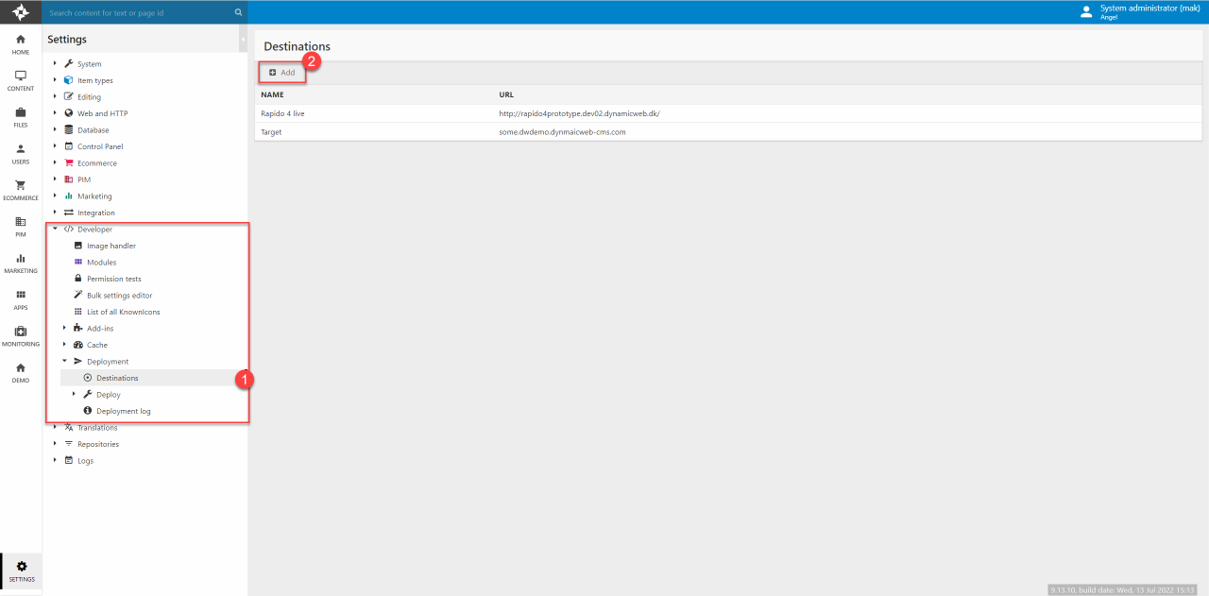Open Ecommerce cart icon in sidebar
This screenshot has height=596, width=1209.
[x=21, y=189]
